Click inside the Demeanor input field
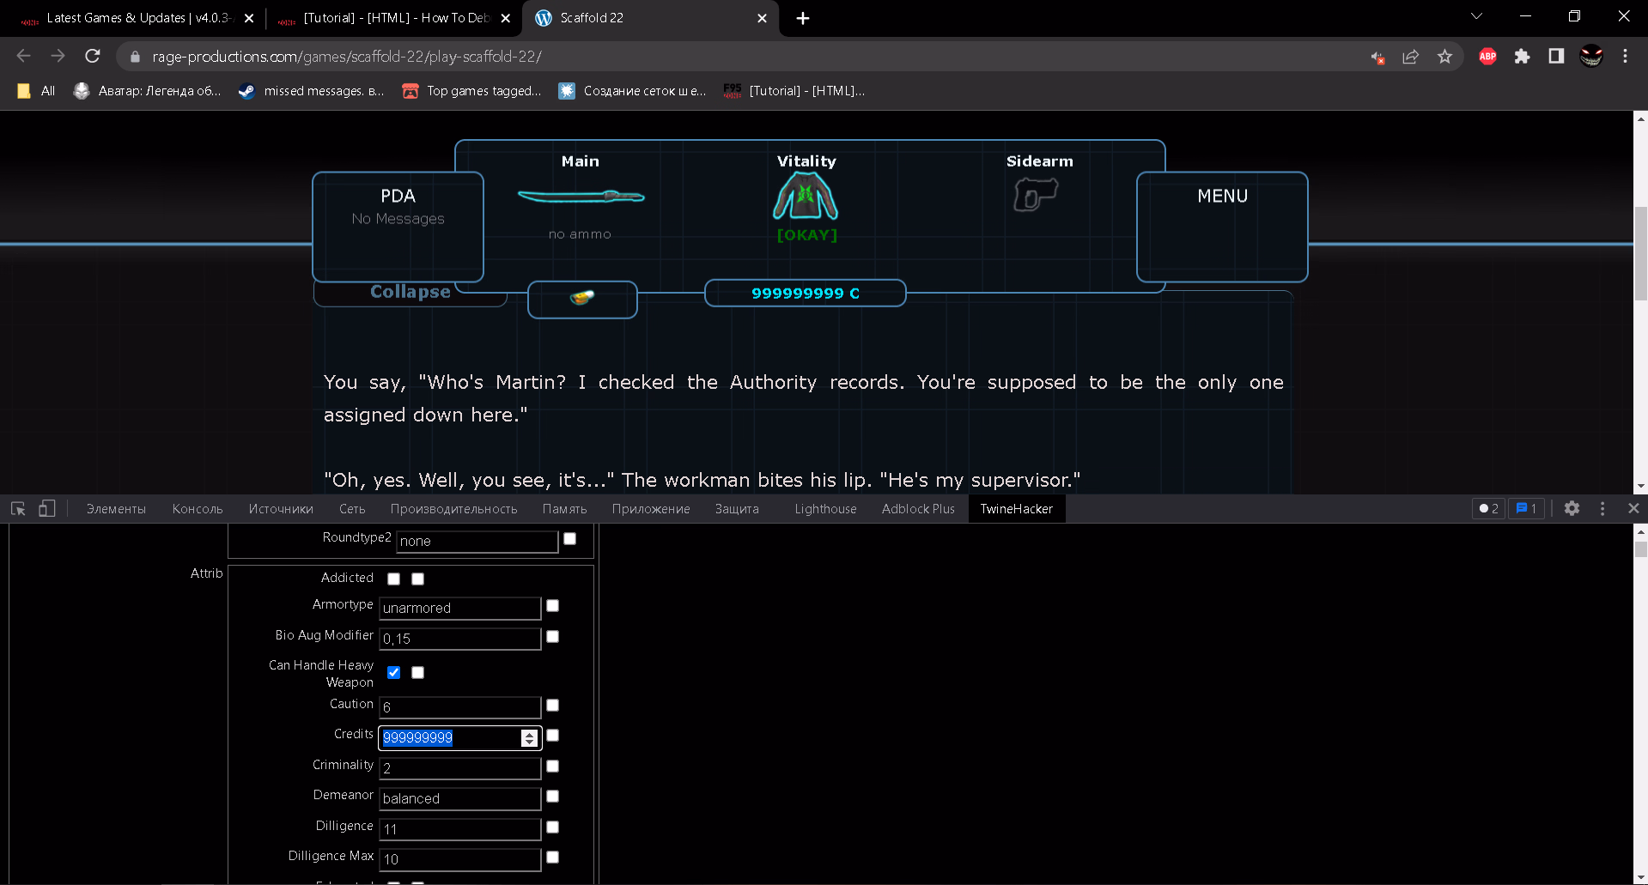1648x885 pixels. (x=459, y=798)
